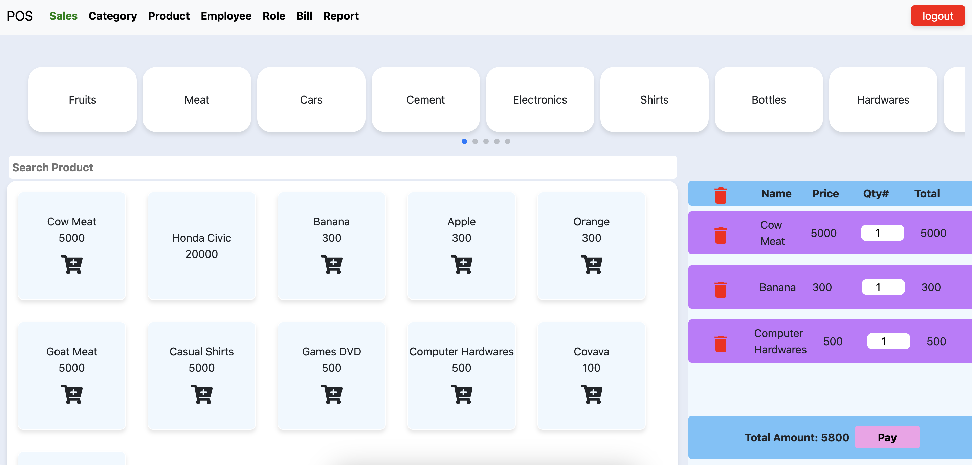The width and height of the screenshot is (972, 465).
Task: Delete Cow Meat row from cart
Action: point(720,235)
